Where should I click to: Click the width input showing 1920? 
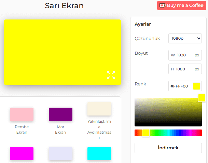(185, 55)
